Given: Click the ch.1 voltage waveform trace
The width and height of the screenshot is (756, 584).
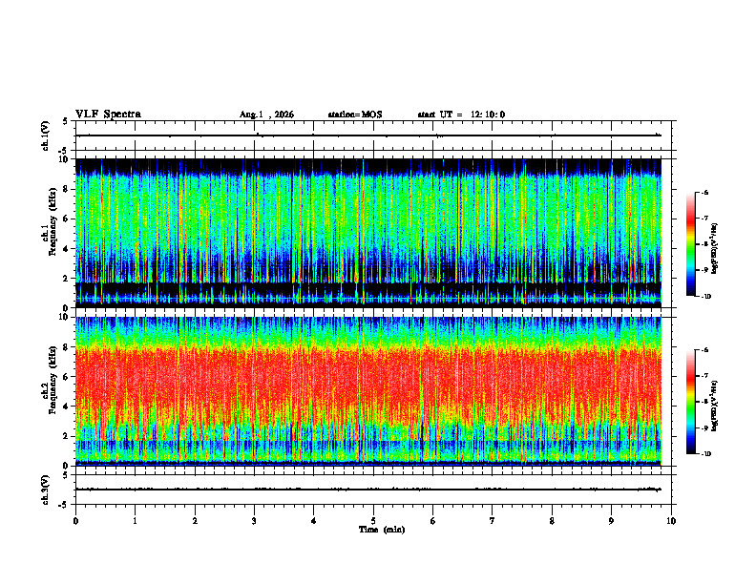Looking at the screenshot, I should tap(368, 136).
